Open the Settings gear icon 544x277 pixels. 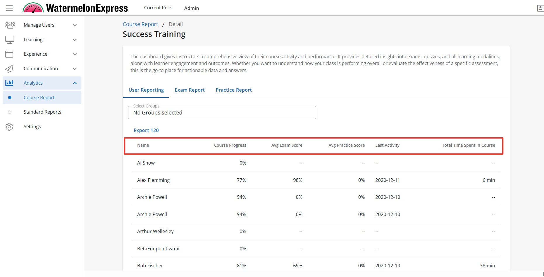pyautogui.click(x=9, y=126)
